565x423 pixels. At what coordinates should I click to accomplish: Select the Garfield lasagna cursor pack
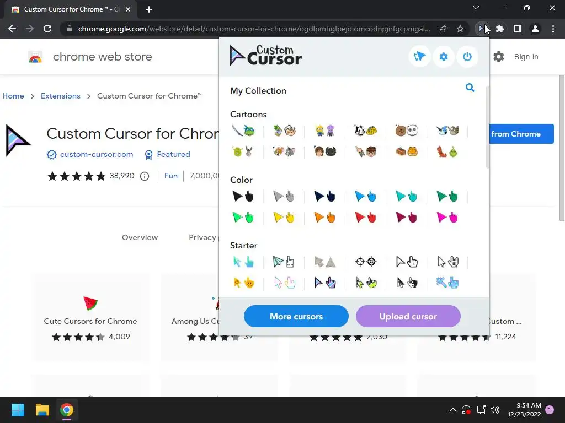[x=407, y=152]
